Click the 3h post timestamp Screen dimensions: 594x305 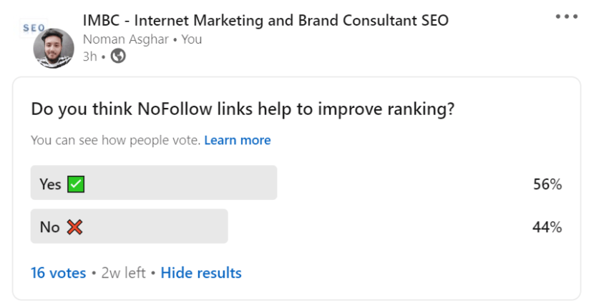pos(89,56)
